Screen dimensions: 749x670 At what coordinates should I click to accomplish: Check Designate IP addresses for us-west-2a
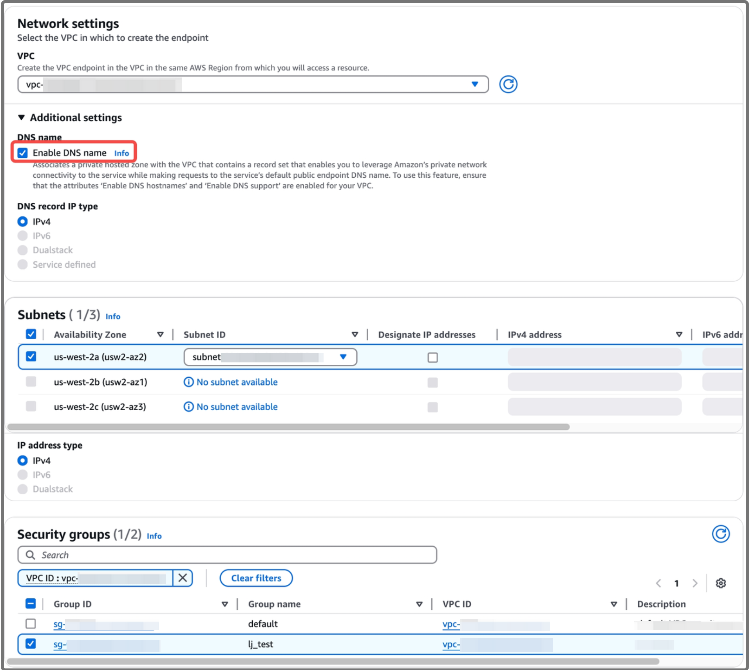coord(432,357)
